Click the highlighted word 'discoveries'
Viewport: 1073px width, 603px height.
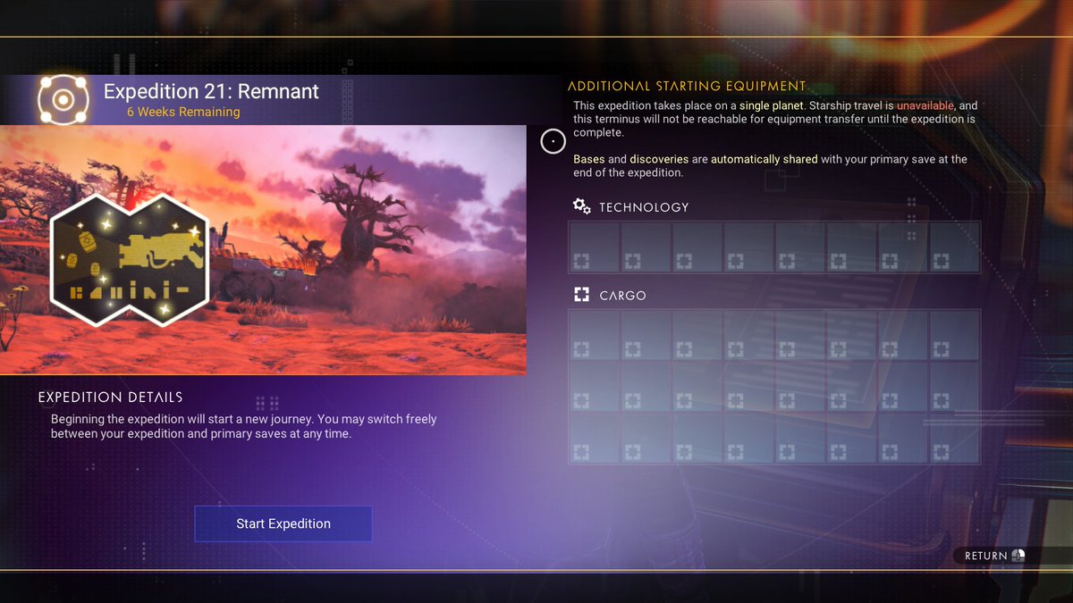pyautogui.click(x=659, y=159)
